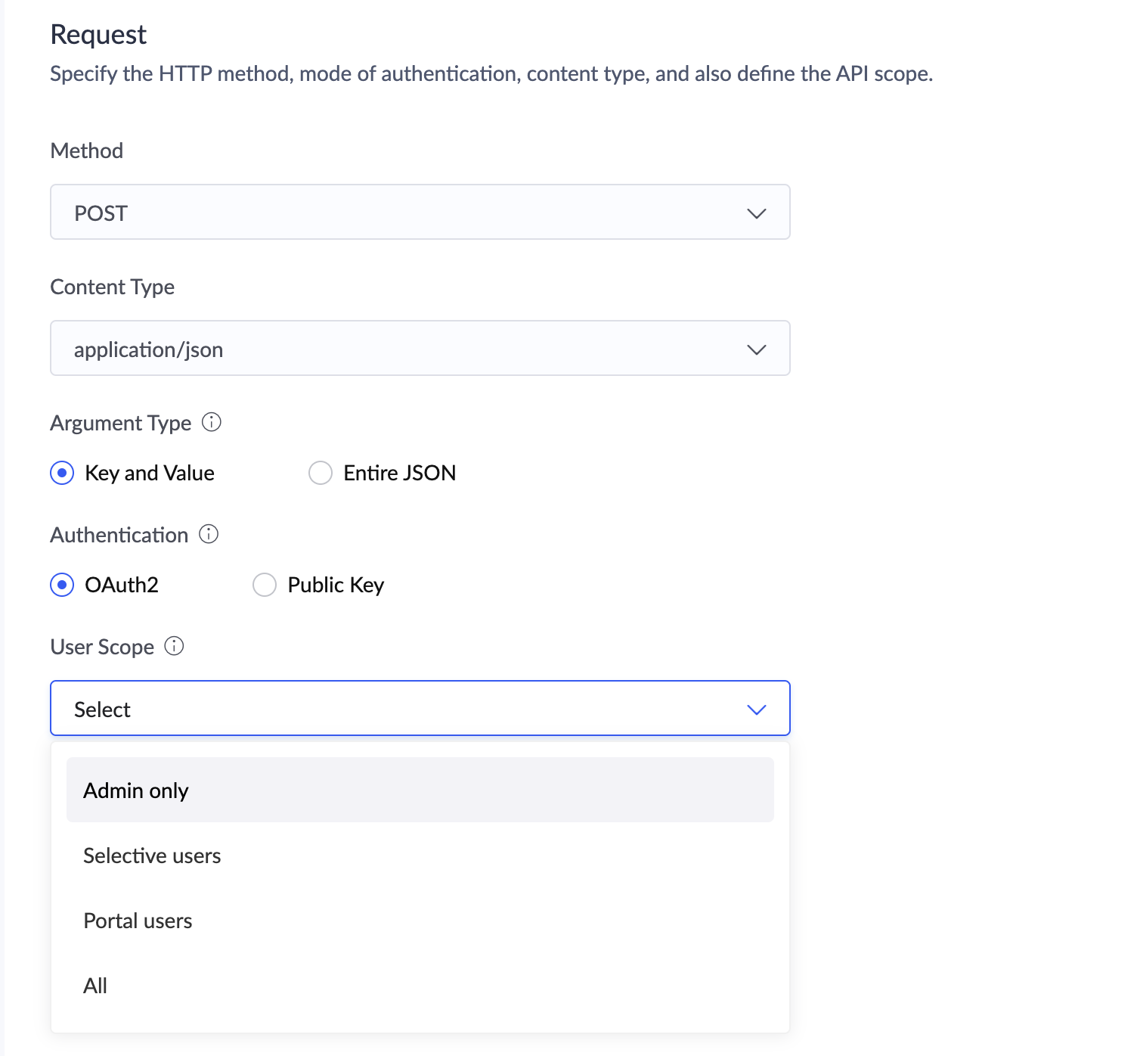This screenshot has width=1137, height=1056.
Task: Select the Key and Value radio button
Action: click(62, 473)
